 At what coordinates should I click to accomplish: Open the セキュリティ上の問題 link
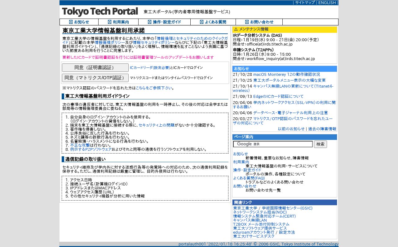coord(157,125)
